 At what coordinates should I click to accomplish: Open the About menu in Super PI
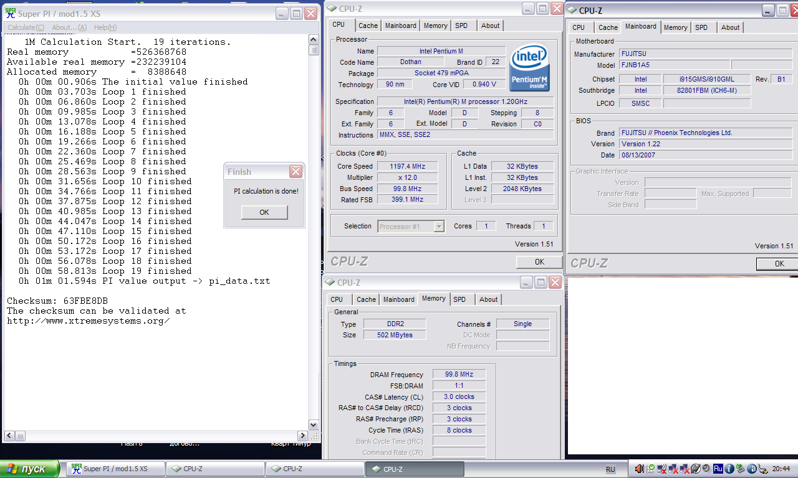pos(69,27)
